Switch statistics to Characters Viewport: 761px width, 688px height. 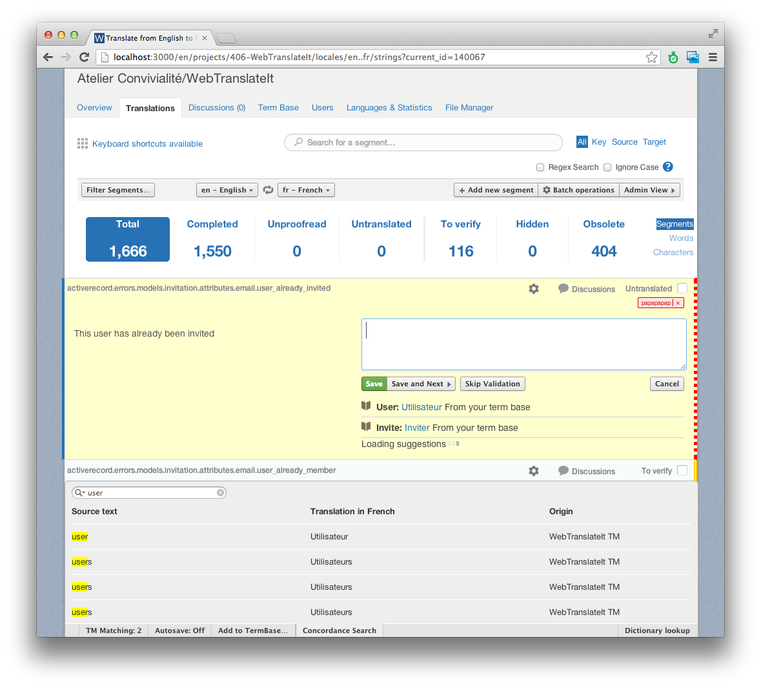(673, 252)
